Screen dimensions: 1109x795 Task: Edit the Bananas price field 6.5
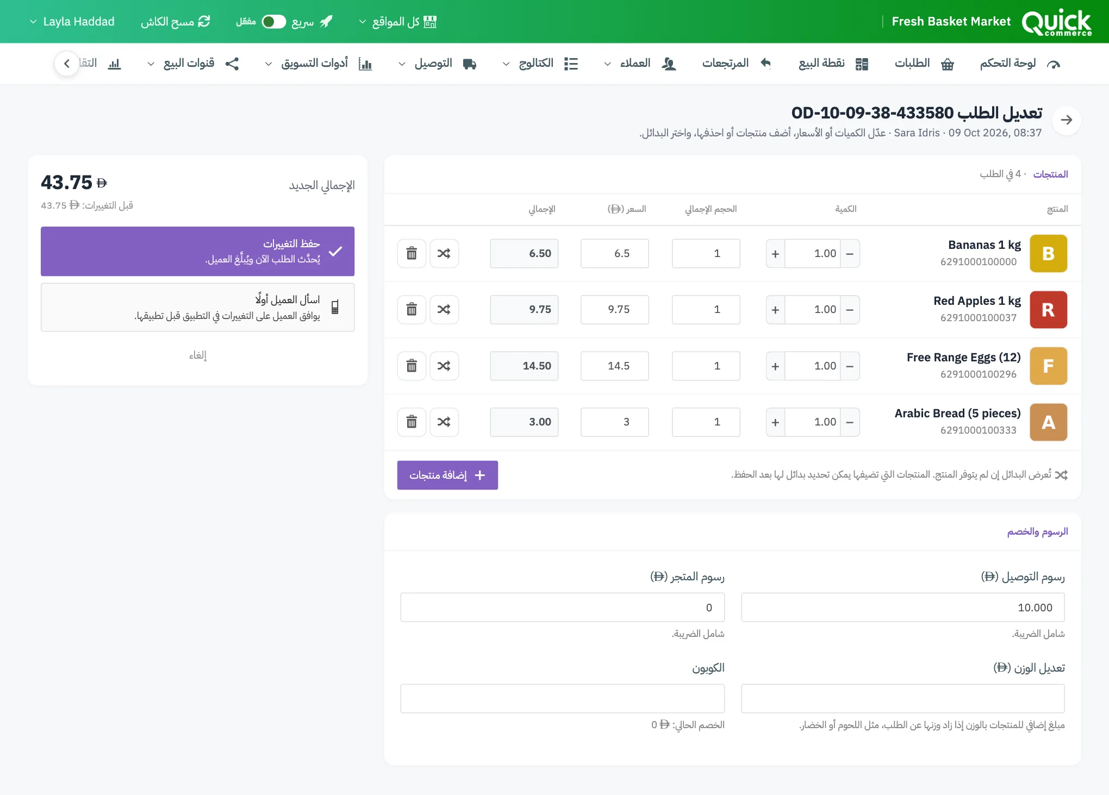(x=614, y=253)
